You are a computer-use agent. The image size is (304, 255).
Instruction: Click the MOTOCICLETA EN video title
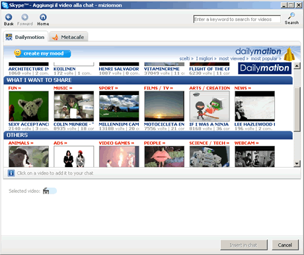tap(165, 124)
